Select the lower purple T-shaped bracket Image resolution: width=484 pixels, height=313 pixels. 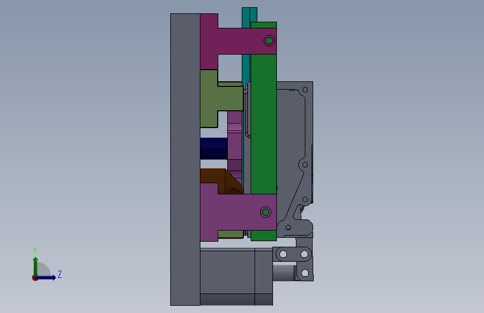238,213
